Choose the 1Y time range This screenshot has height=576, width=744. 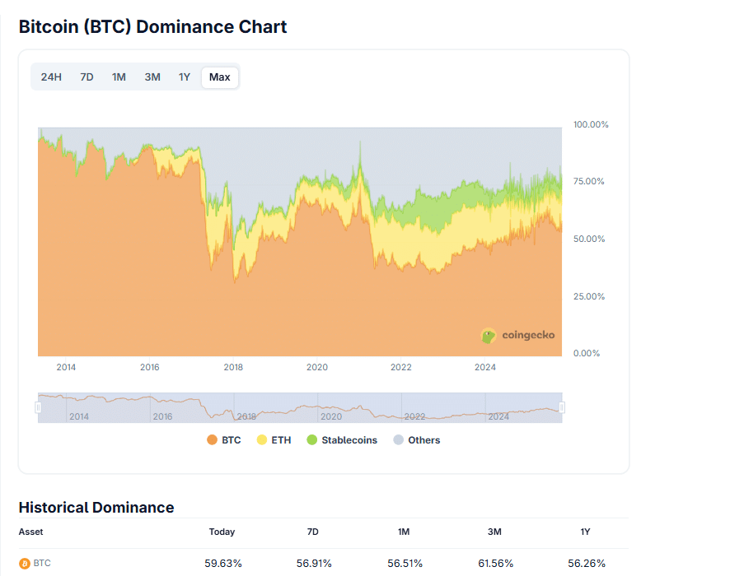tap(185, 77)
